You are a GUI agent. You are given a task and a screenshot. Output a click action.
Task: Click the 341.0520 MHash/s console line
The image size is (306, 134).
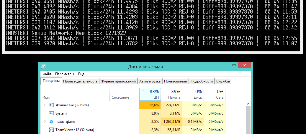click(x=151, y=17)
